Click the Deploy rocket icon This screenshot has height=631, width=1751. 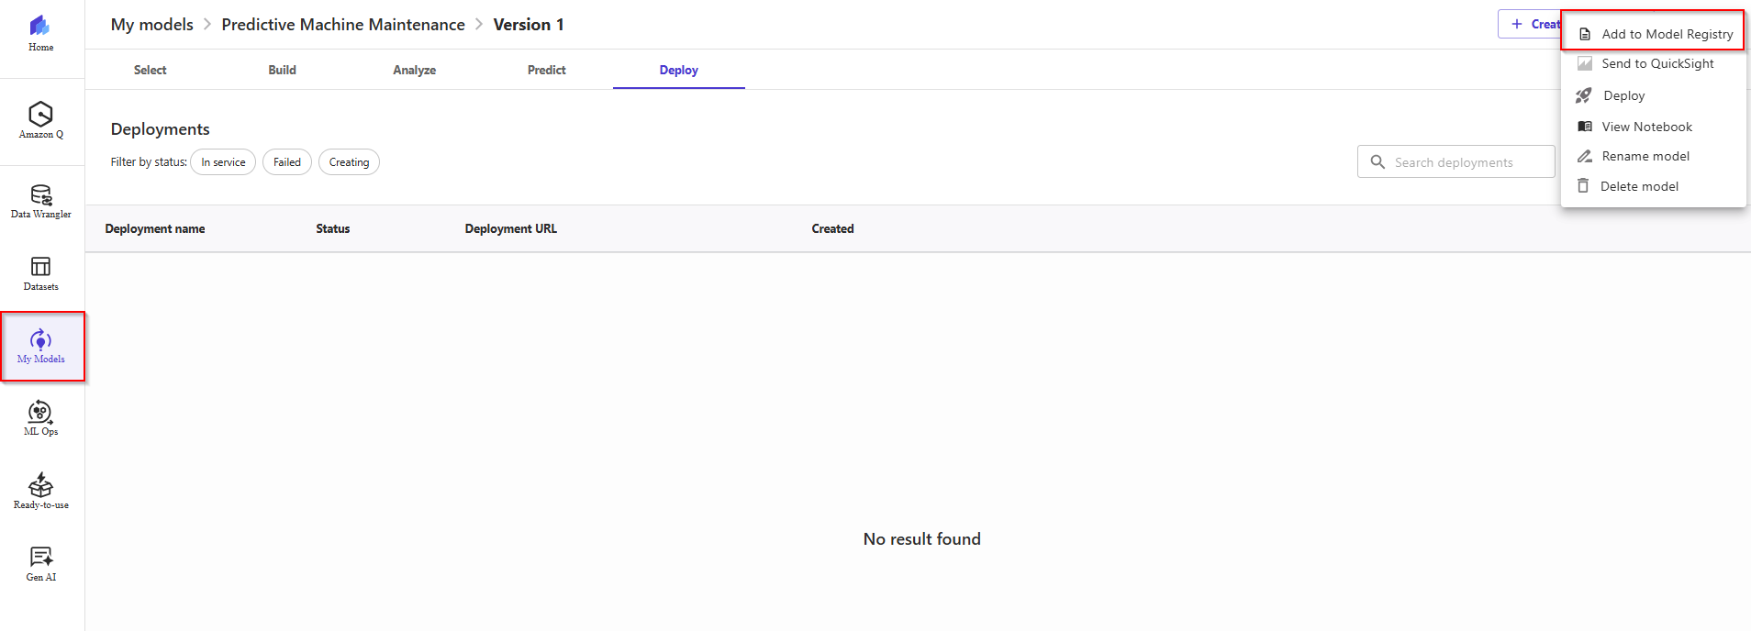pyautogui.click(x=1584, y=95)
